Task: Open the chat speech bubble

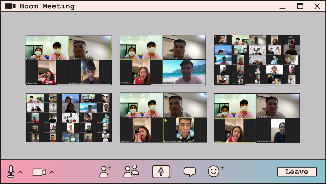Action: 190,172
